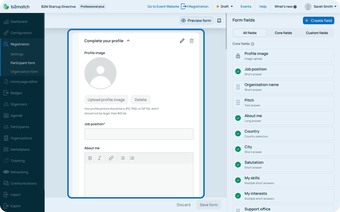Insert bulleted list in About me editor
This screenshot has height=212, width=340.
(123, 158)
